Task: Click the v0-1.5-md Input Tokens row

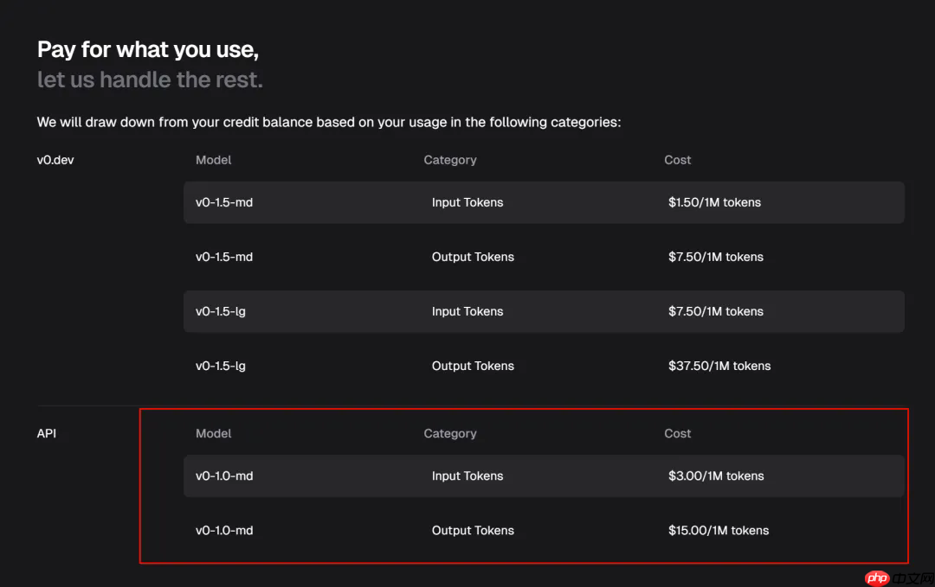Action: 544,202
